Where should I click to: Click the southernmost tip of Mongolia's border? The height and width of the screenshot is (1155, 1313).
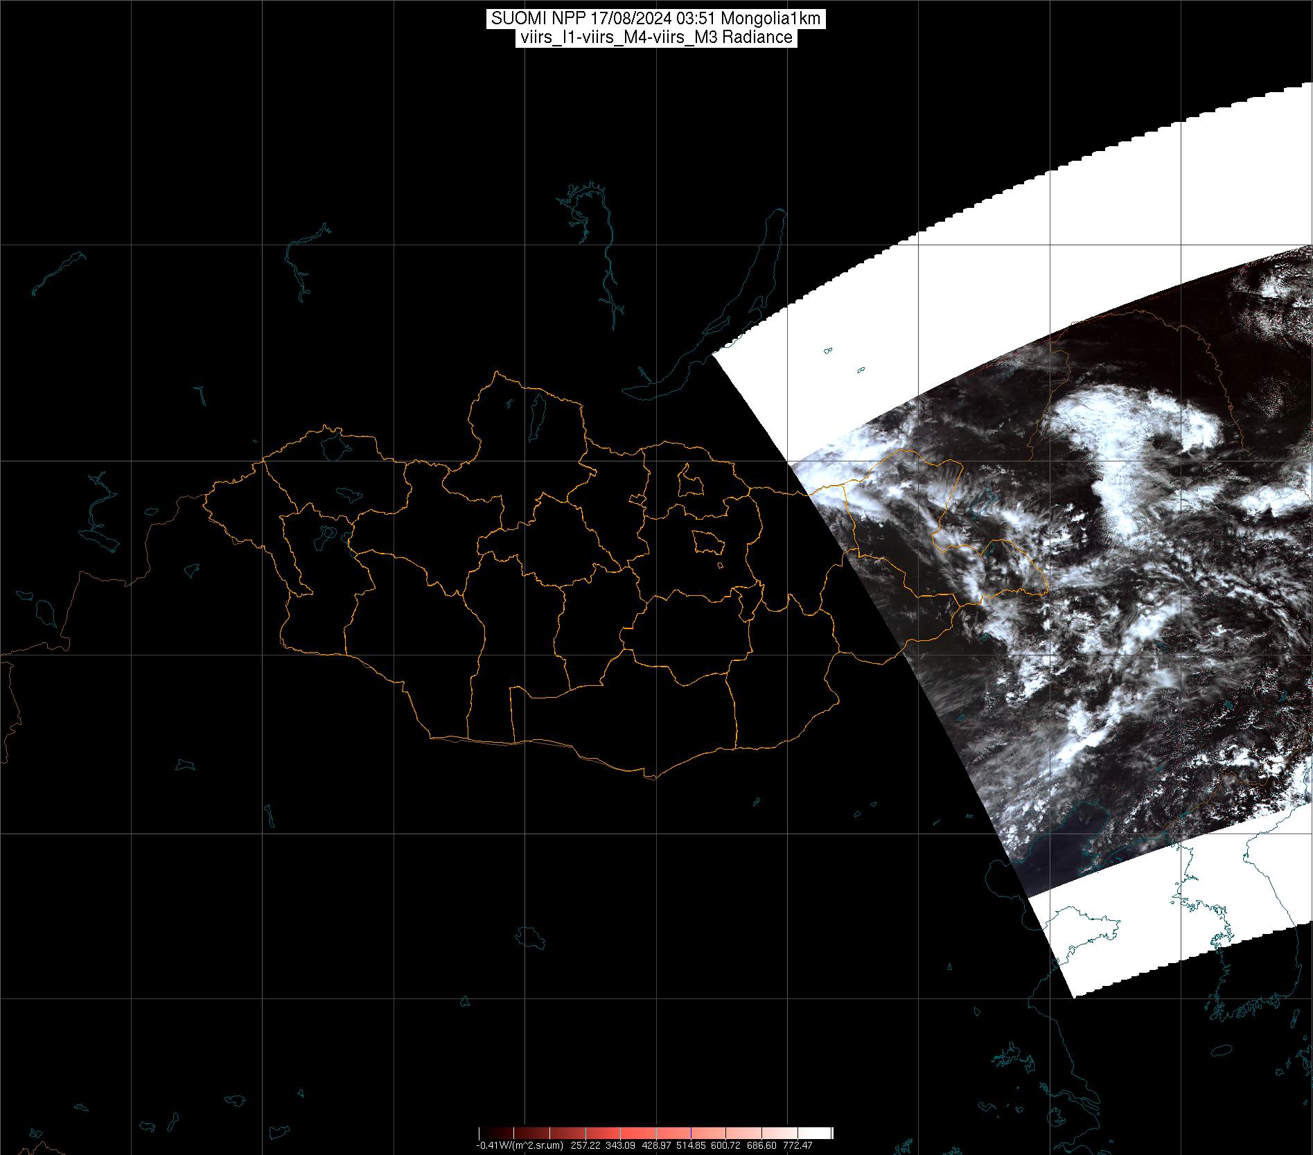[x=651, y=777]
